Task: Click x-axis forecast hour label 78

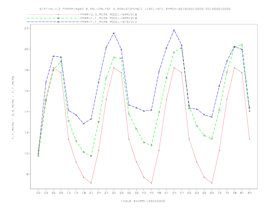Action: click(234, 193)
